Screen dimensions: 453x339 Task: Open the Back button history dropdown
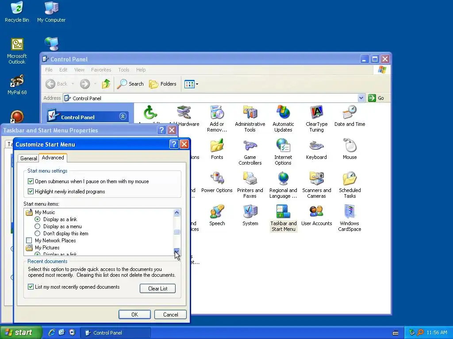73,84
